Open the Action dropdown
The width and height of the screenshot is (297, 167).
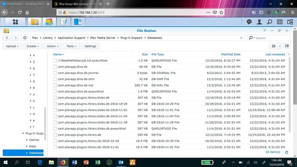53,46
